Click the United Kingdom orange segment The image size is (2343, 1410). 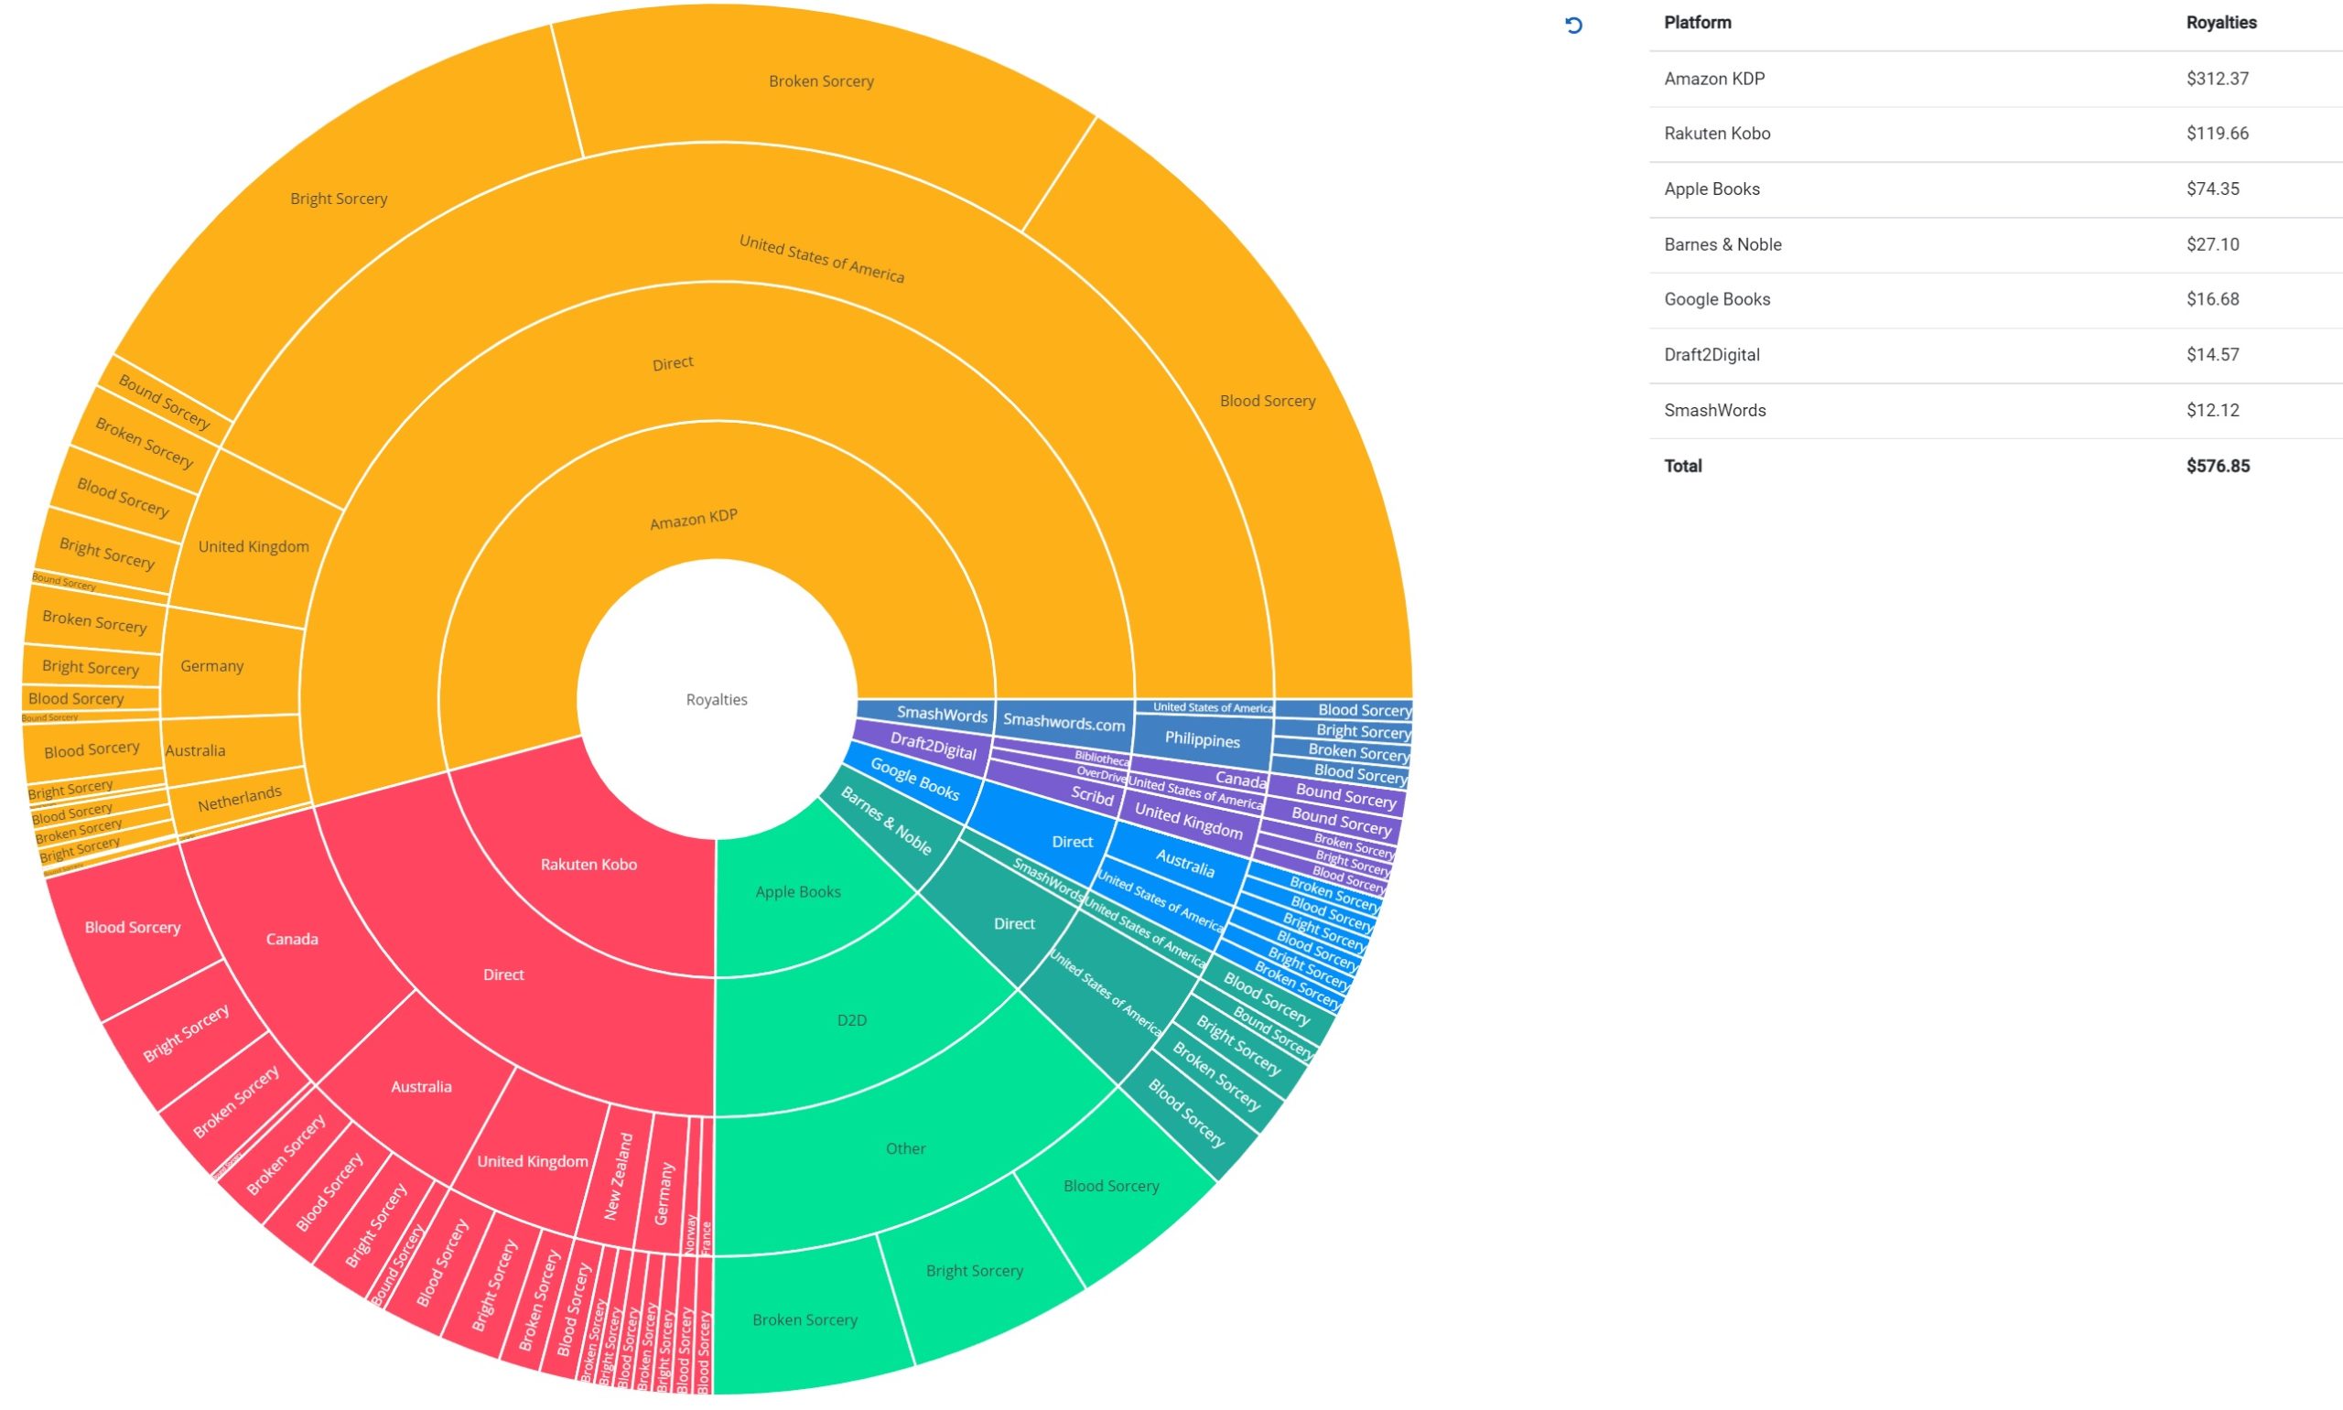253,547
